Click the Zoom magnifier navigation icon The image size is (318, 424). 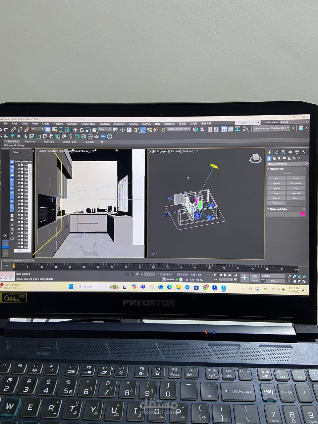tap(289, 276)
